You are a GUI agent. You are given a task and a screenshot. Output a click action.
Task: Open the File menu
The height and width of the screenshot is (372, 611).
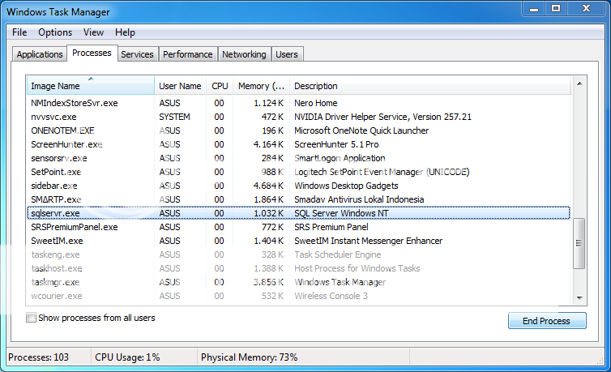pos(19,32)
